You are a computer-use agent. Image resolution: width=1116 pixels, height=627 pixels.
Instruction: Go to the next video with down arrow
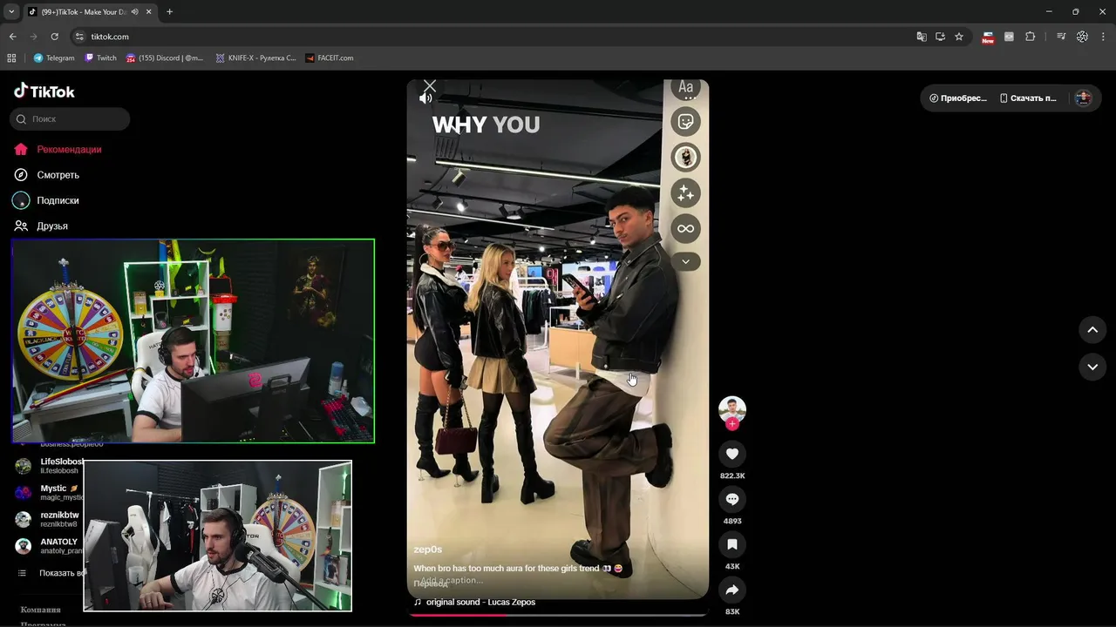tap(1092, 367)
